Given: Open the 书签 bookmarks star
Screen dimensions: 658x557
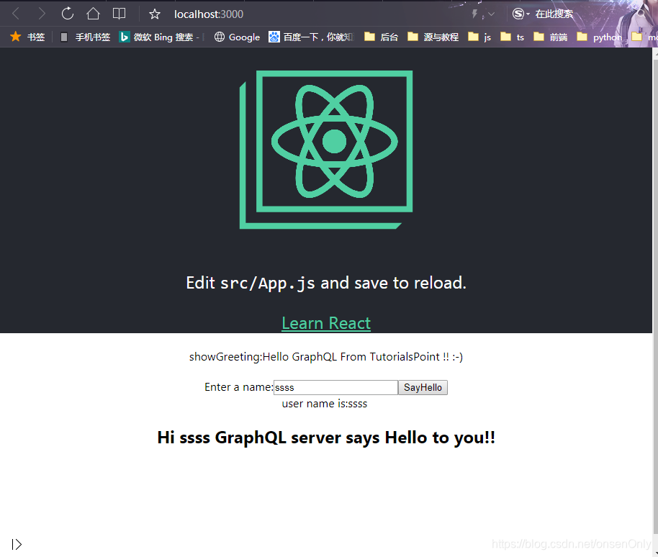Looking at the screenshot, I should coord(27,37).
